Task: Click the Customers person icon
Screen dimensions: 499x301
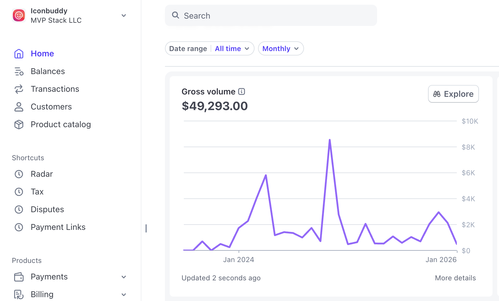Action: click(19, 107)
